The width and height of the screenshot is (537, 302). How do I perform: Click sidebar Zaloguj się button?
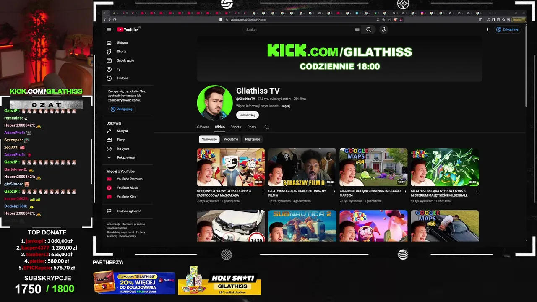click(122, 109)
